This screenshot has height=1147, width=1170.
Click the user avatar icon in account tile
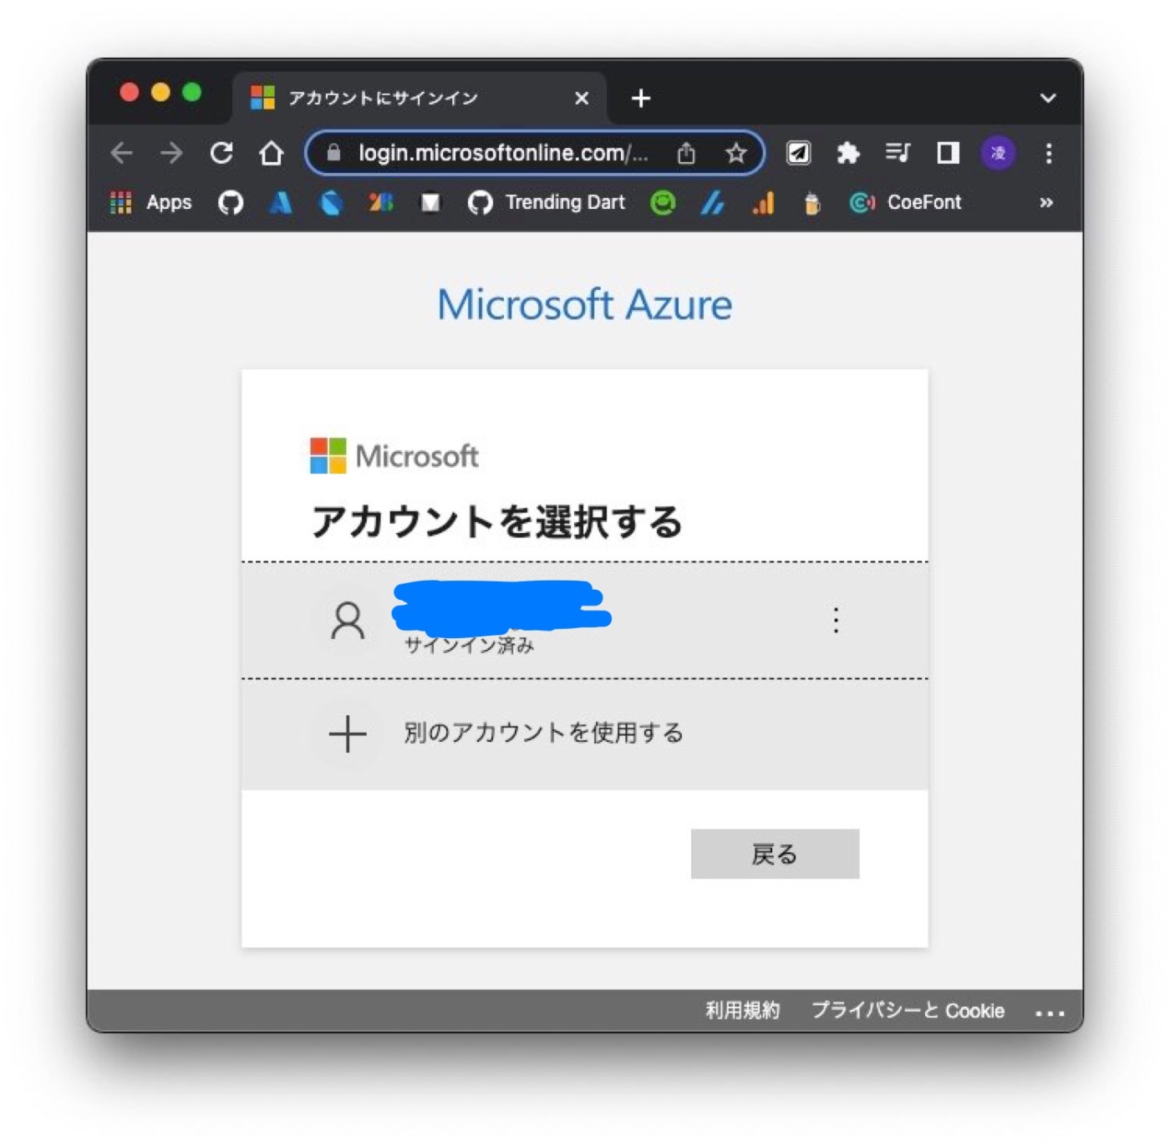point(348,621)
